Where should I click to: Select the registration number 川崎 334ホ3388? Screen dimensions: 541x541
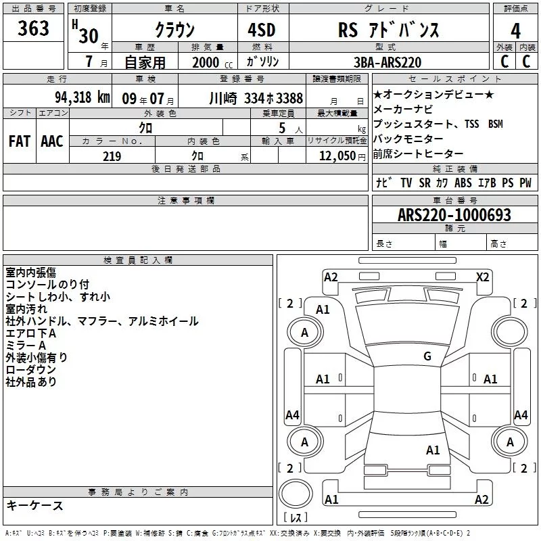256,98
